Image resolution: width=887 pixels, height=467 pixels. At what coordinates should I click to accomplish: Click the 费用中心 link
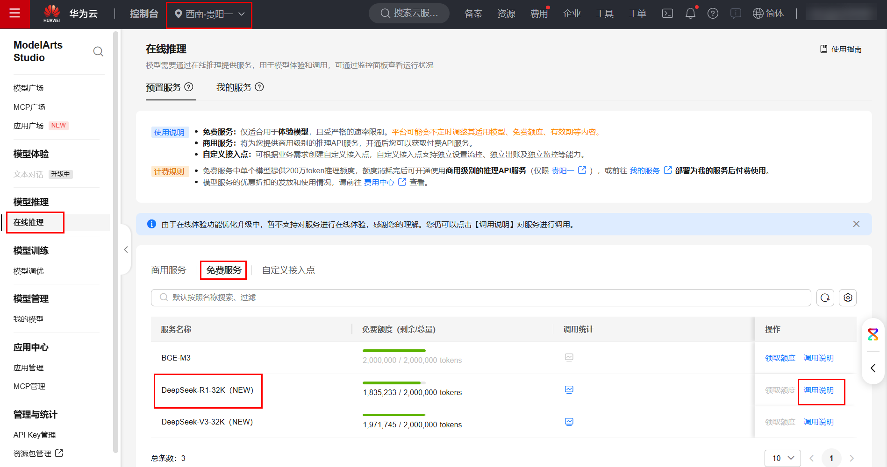pyautogui.click(x=379, y=182)
